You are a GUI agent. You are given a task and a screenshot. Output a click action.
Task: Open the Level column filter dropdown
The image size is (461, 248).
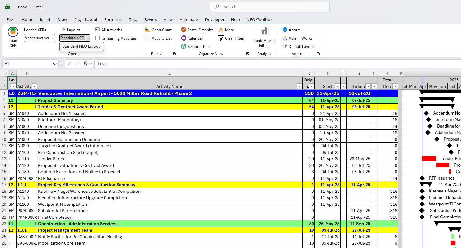pos(13,86)
